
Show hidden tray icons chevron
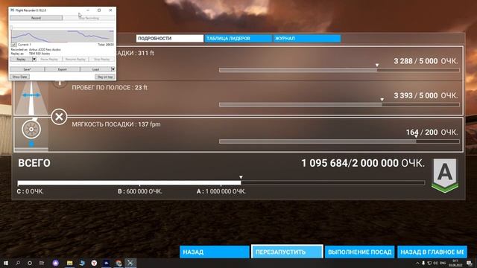click(x=417, y=263)
